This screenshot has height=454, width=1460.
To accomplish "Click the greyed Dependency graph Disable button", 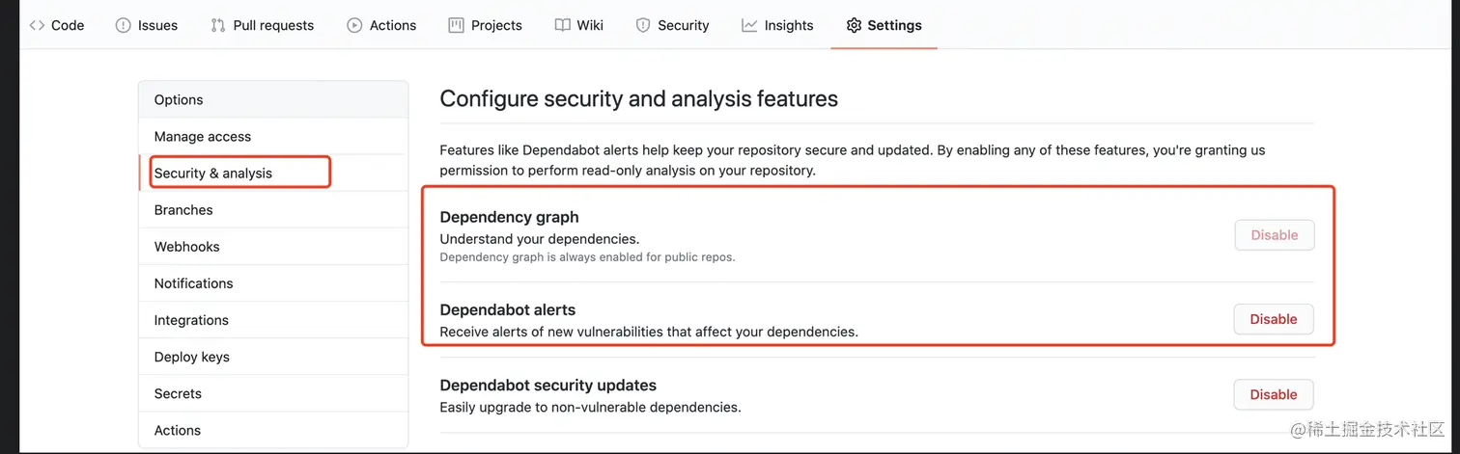I will pos(1274,235).
